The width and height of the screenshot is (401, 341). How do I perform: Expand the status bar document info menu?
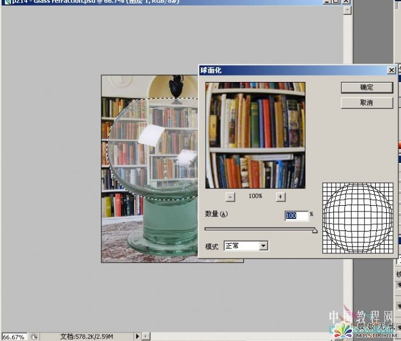(x=137, y=336)
